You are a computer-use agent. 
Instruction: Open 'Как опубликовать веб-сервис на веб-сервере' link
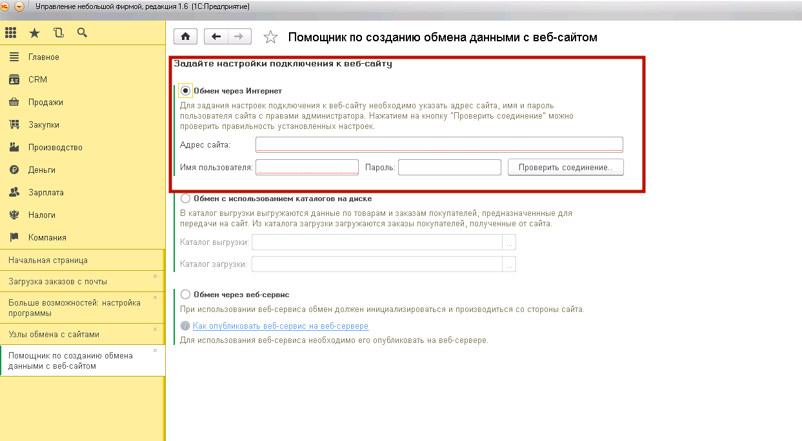point(280,326)
